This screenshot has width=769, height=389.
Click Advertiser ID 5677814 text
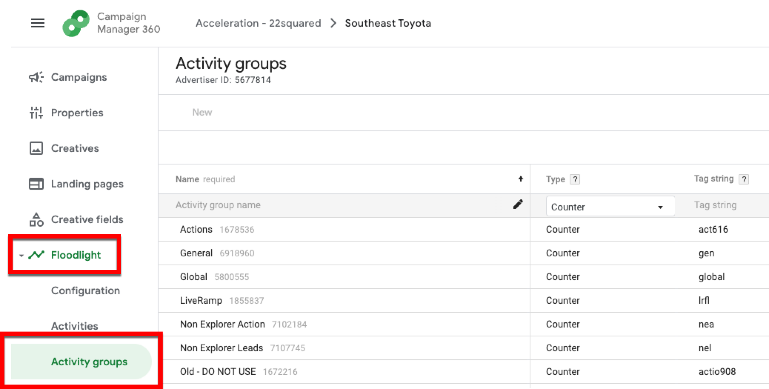point(223,80)
